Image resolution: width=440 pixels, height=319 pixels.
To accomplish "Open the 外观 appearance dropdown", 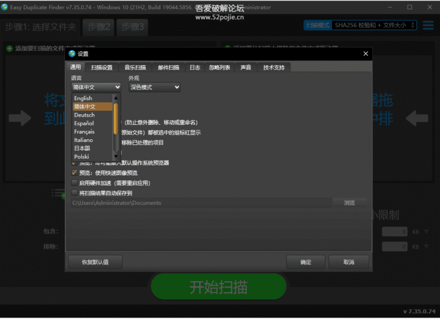I will (154, 88).
